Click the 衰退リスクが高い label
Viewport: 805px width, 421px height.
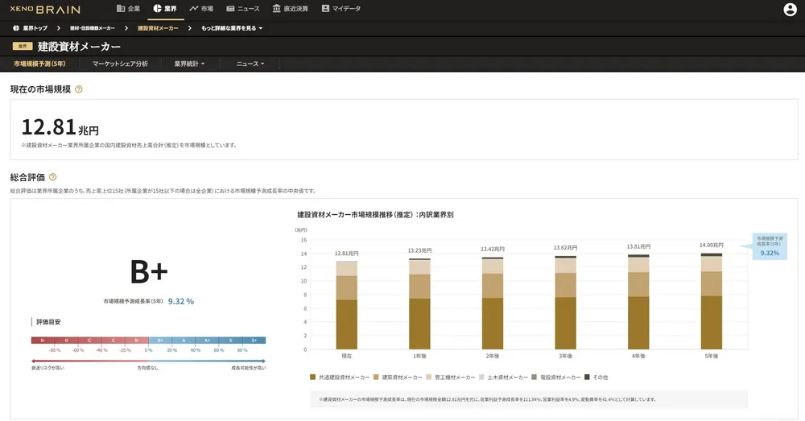(x=47, y=368)
